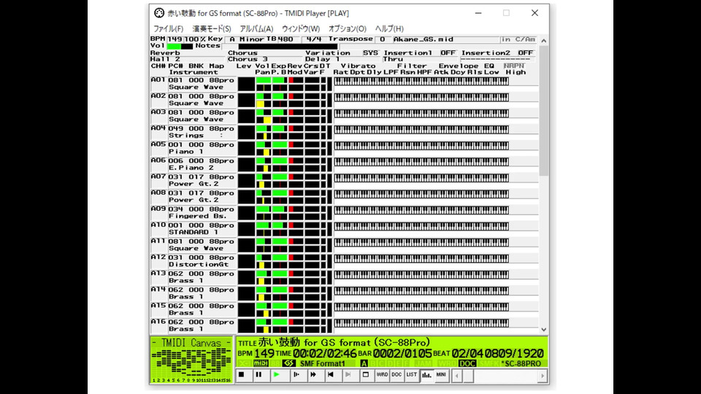The image size is (701, 394).
Task: Click the yellow pan marker of channel A03
Action: coord(267,120)
